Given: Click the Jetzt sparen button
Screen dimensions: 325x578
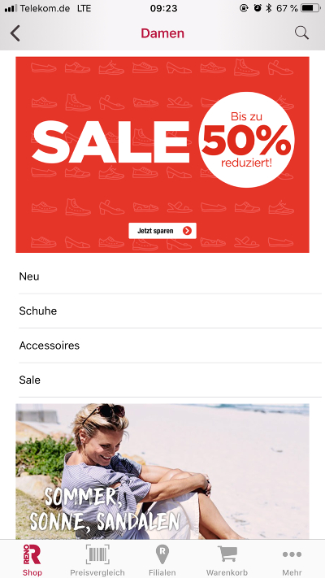Looking at the screenshot, I should click(162, 231).
